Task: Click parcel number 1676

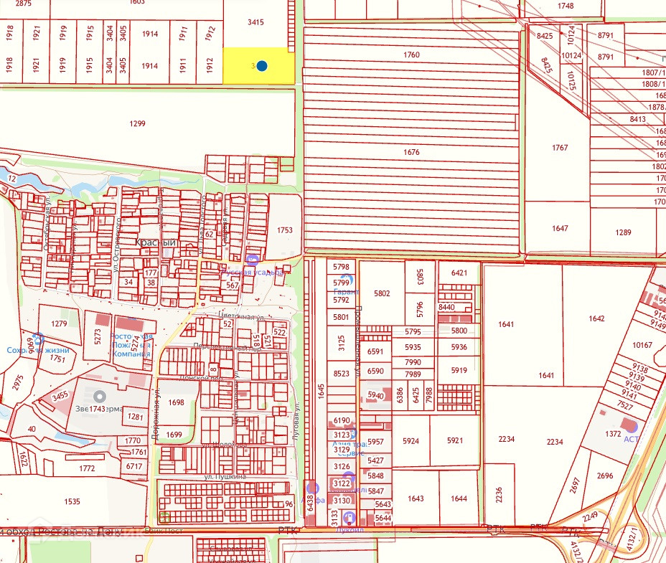Action: (411, 152)
